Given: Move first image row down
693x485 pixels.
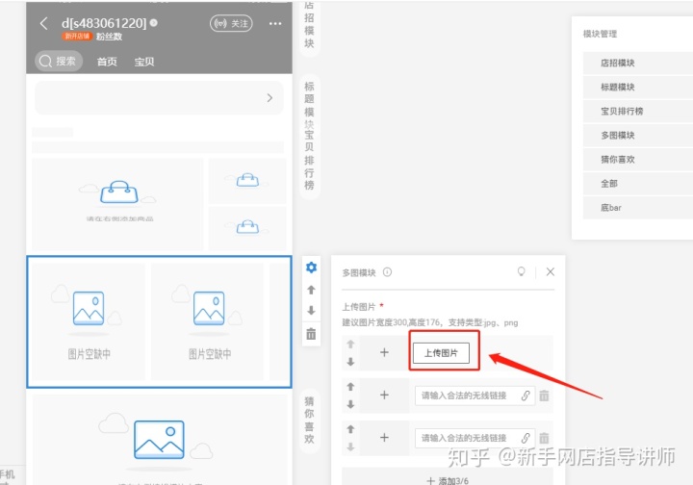Looking at the screenshot, I should [x=350, y=362].
